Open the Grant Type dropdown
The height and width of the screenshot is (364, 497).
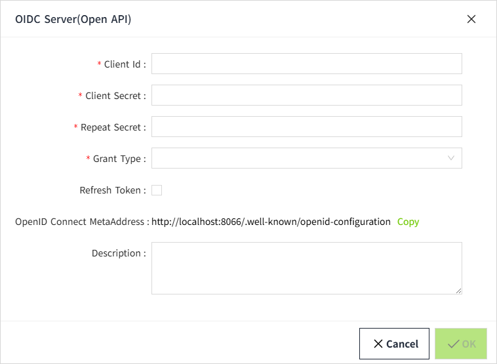(x=298, y=158)
